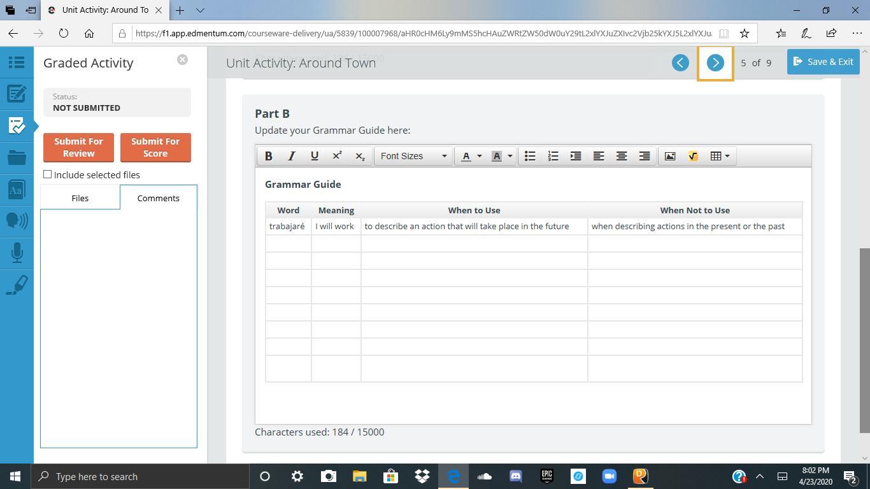Click the Save & Exit button

tap(823, 62)
